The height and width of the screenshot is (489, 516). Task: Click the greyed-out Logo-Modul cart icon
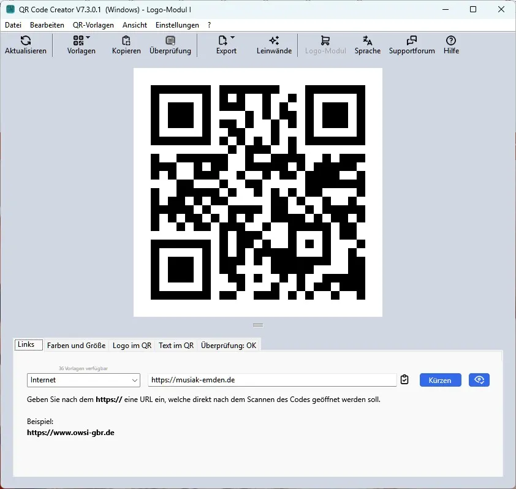point(325,40)
